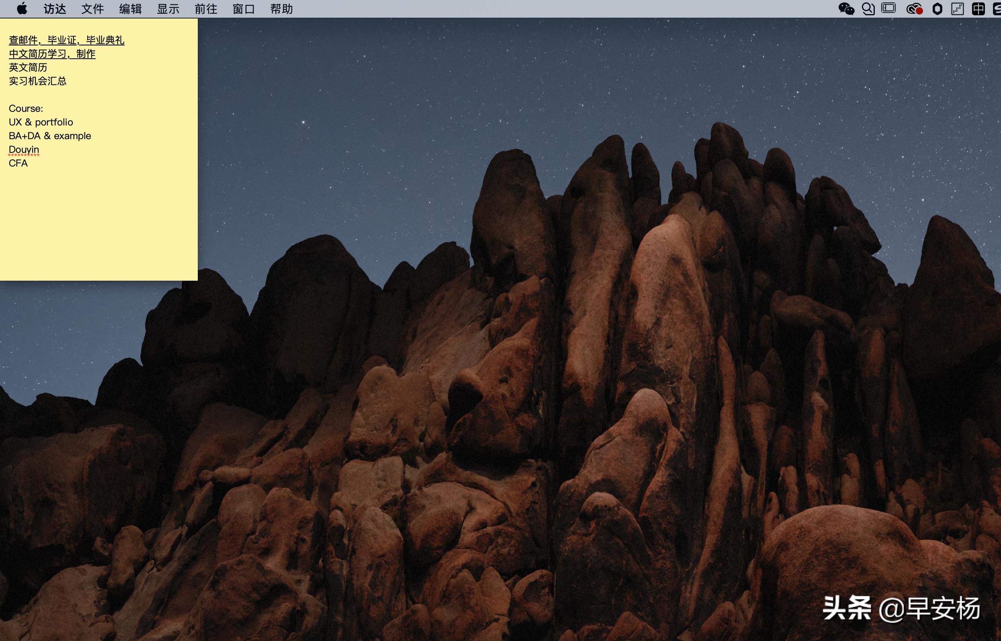The width and height of the screenshot is (1001, 641).
Task: Open the 窗口 menu
Action: 244,9
